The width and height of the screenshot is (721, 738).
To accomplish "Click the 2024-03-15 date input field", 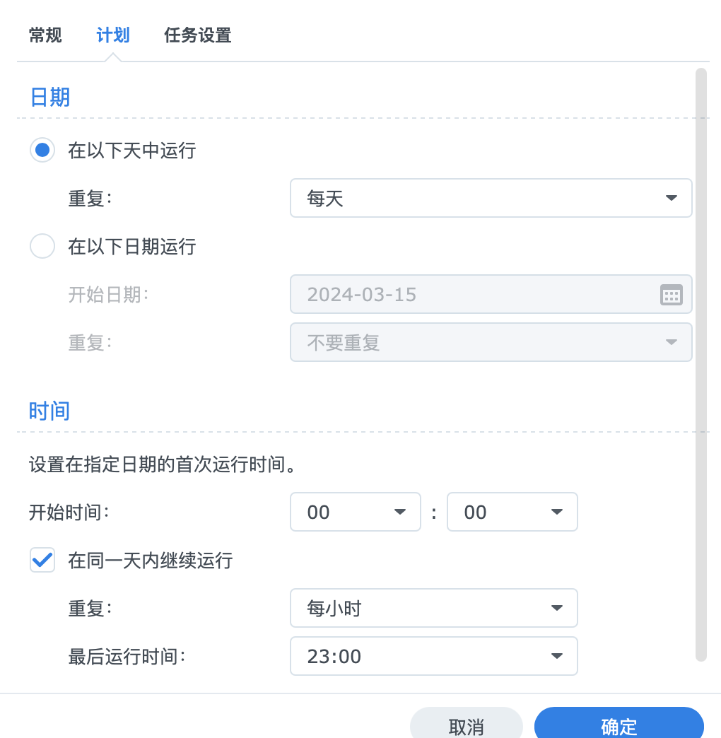I will pos(467,294).
